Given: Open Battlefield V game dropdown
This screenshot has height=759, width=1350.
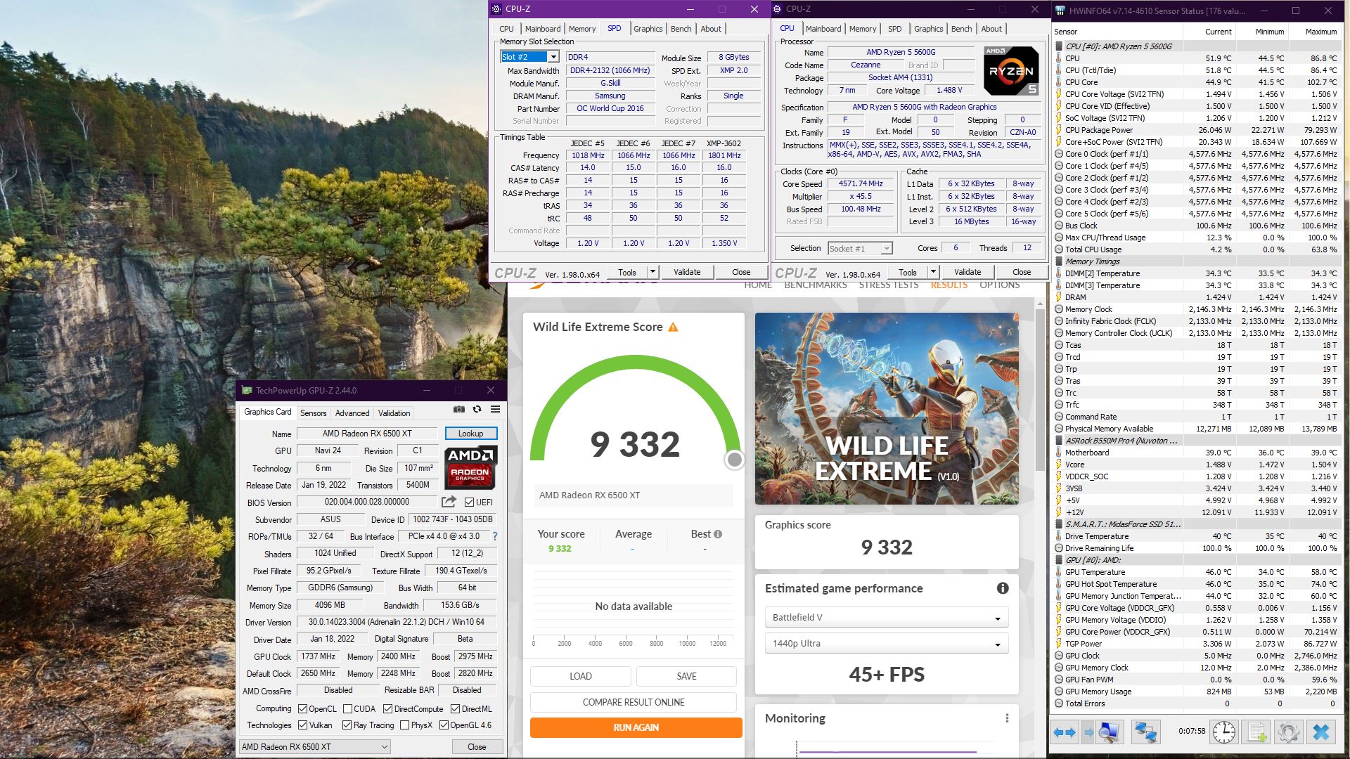Looking at the screenshot, I should coord(886,617).
